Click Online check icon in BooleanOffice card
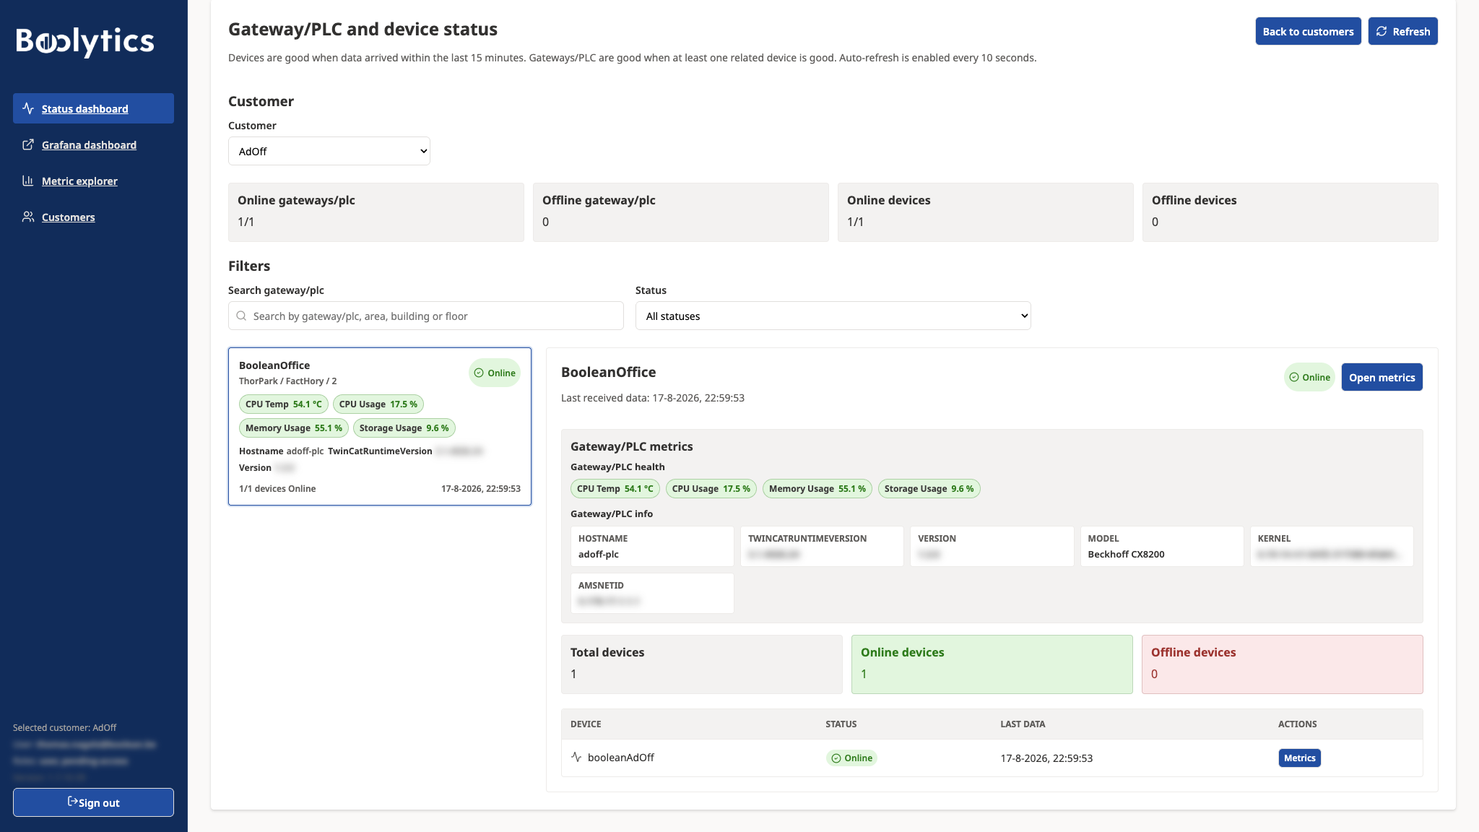Image resolution: width=1479 pixels, height=832 pixels. click(479, 373)
